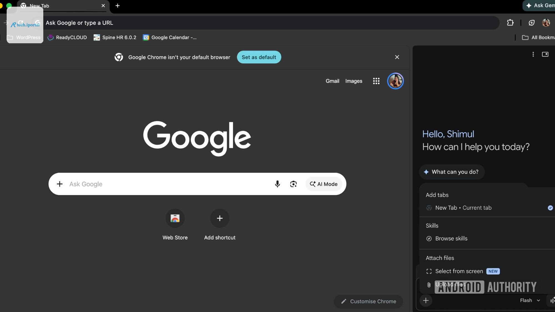Viewport: 555px width, 312px height.
Task: Dismiss the default browser banner
Action: [x=397, y=57]
